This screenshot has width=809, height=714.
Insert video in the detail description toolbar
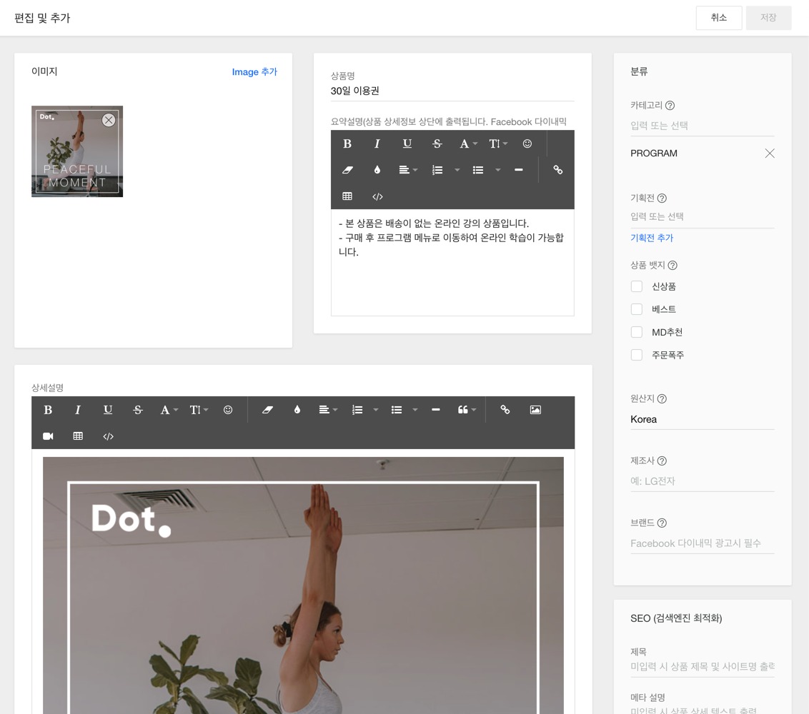(48, 436)
